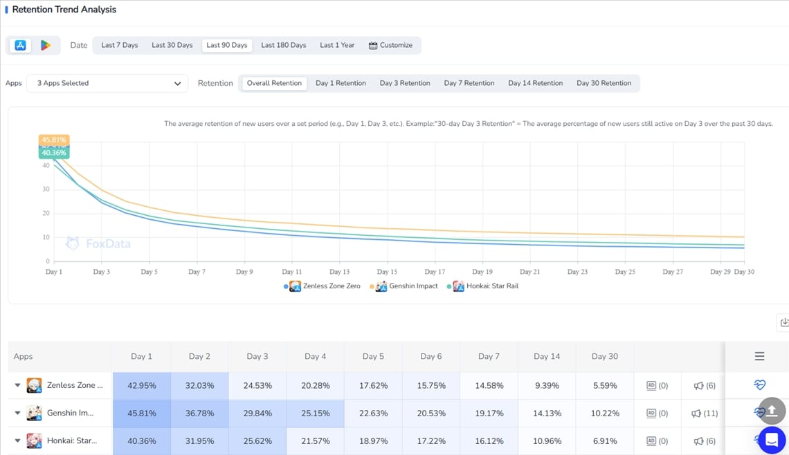
Task: Switch to the Apple App Store platform
Action: (x=21, y=45)
